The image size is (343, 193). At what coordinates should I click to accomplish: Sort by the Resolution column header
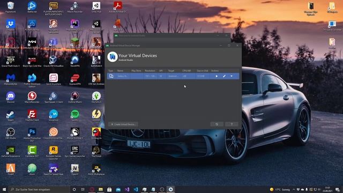[150, 71]
